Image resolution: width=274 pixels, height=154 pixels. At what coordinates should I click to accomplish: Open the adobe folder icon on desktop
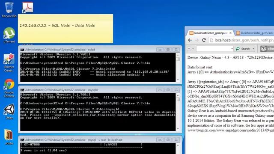click(9, 137)
